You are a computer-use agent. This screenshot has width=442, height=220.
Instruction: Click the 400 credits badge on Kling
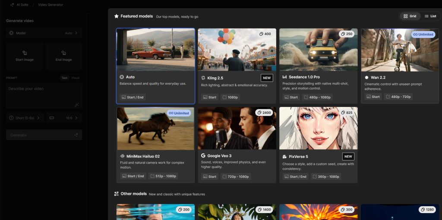coord(265,34)
